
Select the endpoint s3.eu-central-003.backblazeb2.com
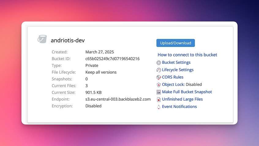[118, 99]
